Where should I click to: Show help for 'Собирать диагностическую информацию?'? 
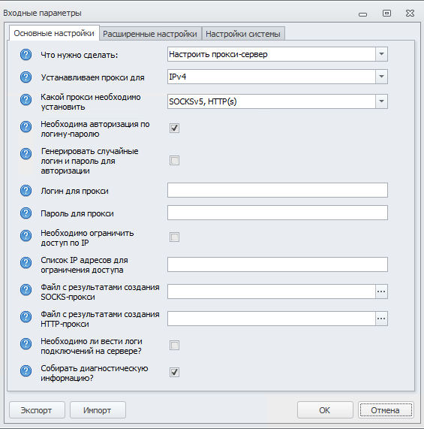point(26,370)
